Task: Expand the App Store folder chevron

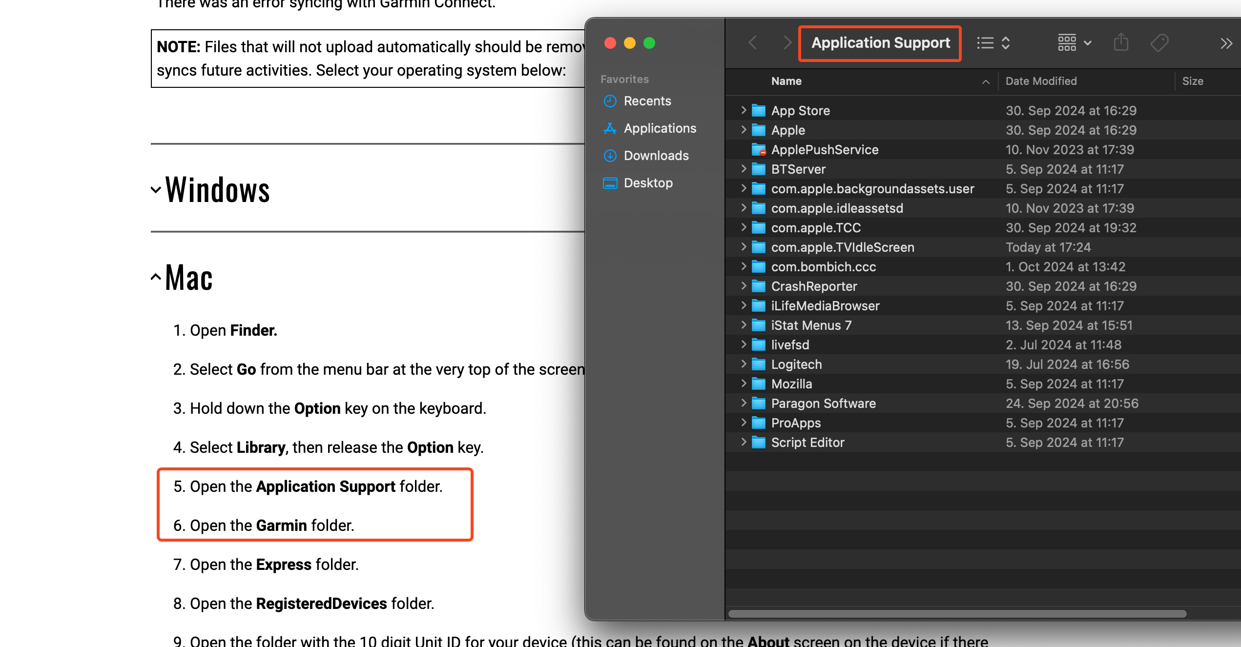Action: (x=744, y=110)
